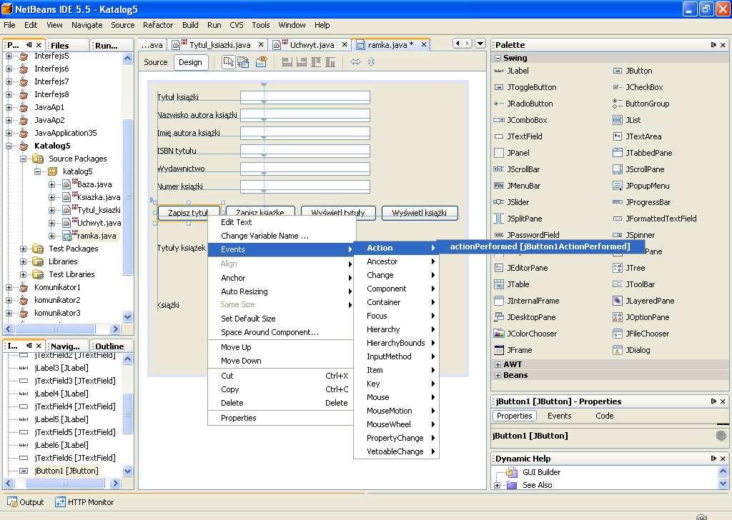
Task: Open the HTTP Monitor window
Action: [84, 502]
